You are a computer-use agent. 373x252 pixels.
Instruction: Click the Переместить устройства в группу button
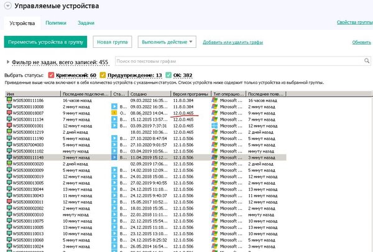click(x=45, y=42)
